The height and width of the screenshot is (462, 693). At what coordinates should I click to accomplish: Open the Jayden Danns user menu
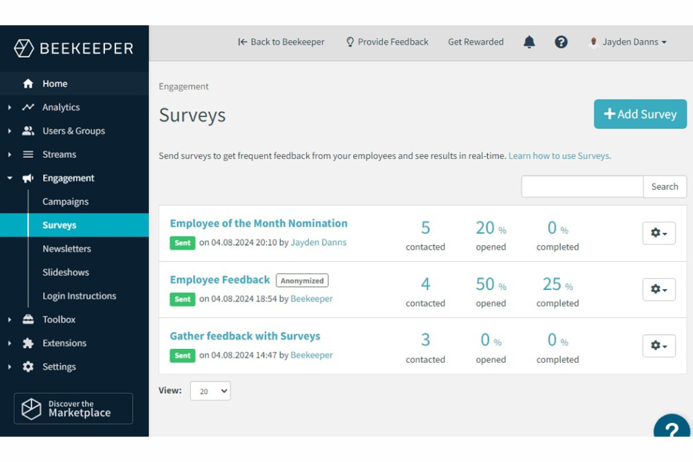628,42
